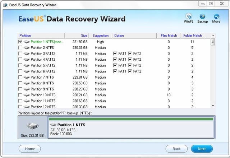Click the list scroll down arrow
The image size is (230, 158).
tap(213, 106)
